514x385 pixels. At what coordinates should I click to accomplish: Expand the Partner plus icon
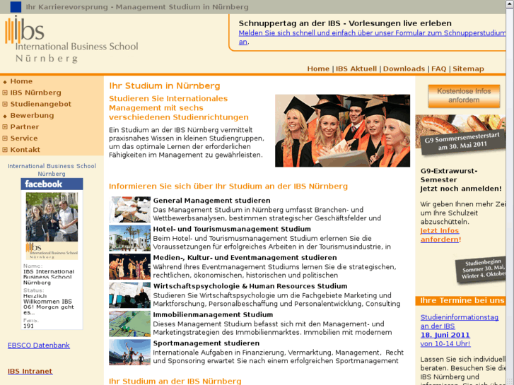(5, 127)
